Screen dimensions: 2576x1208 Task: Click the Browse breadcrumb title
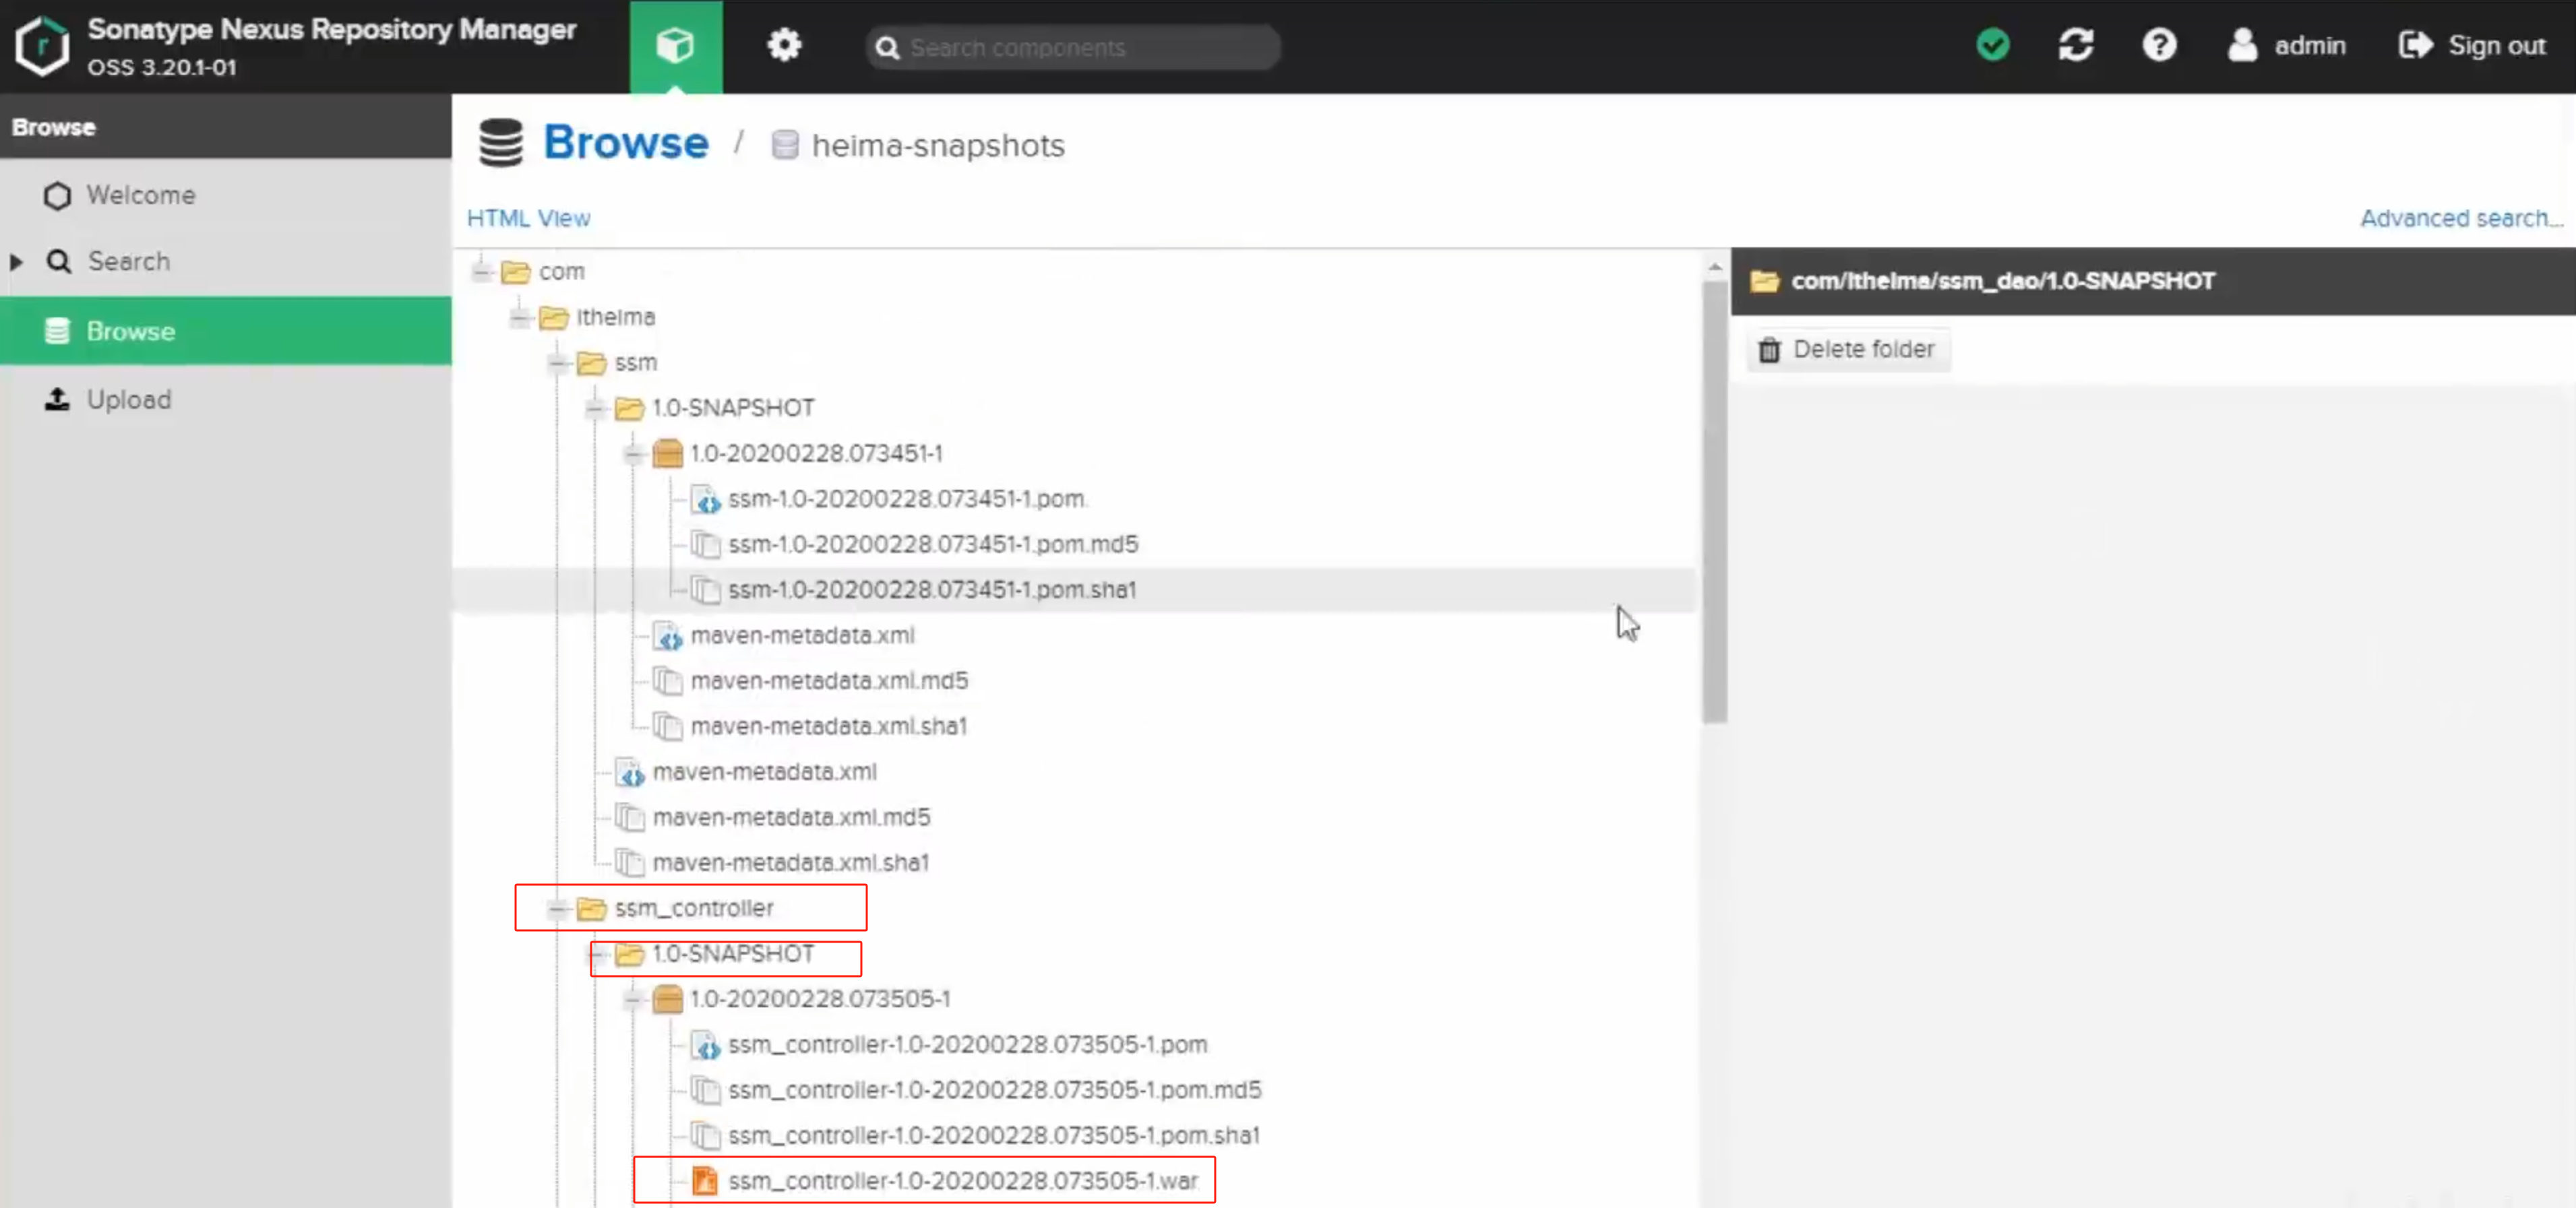625,143
